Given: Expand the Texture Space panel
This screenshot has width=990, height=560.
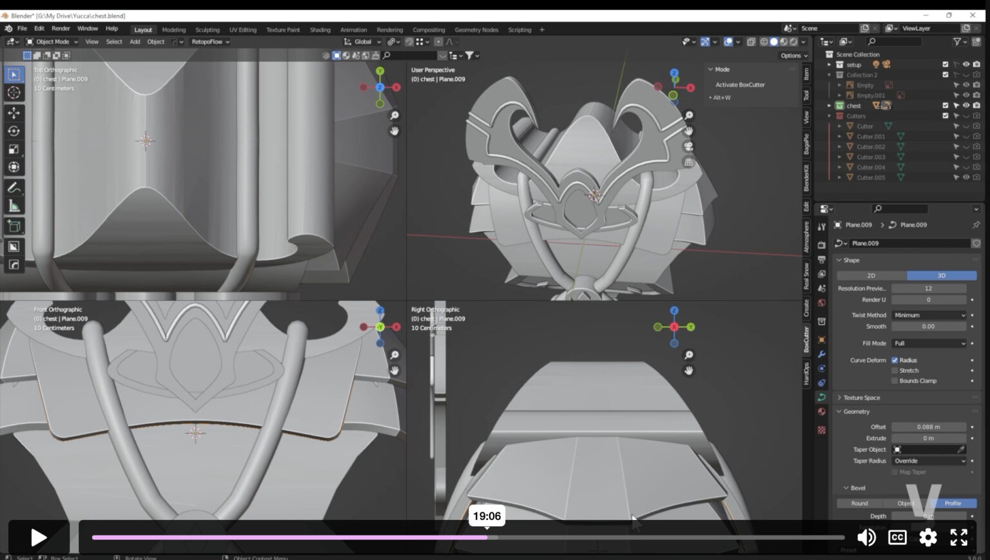Looking at the screenshot, I should (x=861, y=398).
